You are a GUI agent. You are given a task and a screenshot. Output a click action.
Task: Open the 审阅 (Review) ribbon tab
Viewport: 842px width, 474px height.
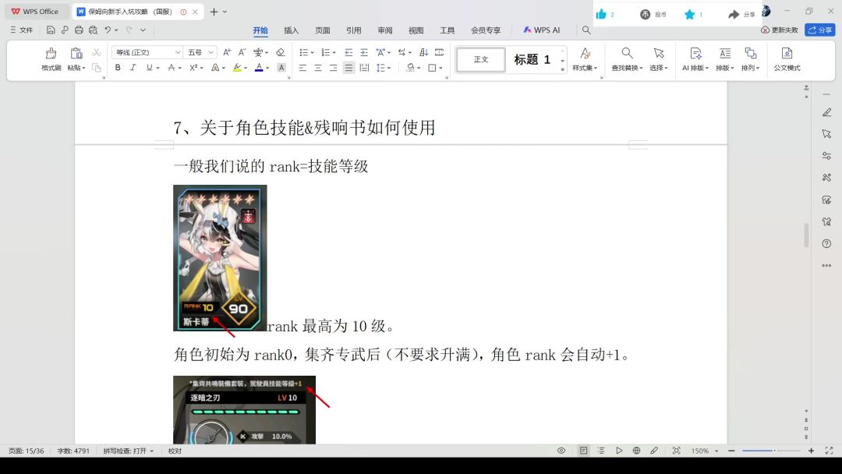tap(385, 30)
